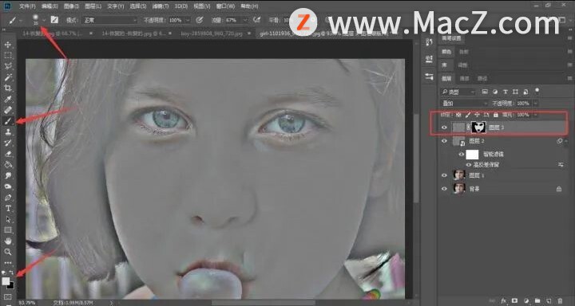Open the layer blend mode dropdown
This screenshot has width=575, height=306.
click(465, 104)
